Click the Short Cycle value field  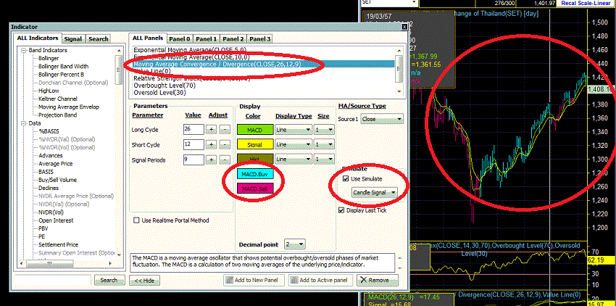pos(193,144)
